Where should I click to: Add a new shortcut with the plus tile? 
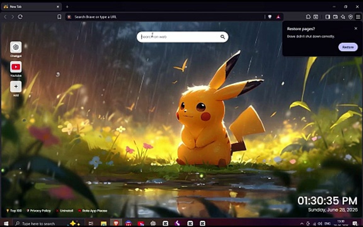(x=16, y=86)
